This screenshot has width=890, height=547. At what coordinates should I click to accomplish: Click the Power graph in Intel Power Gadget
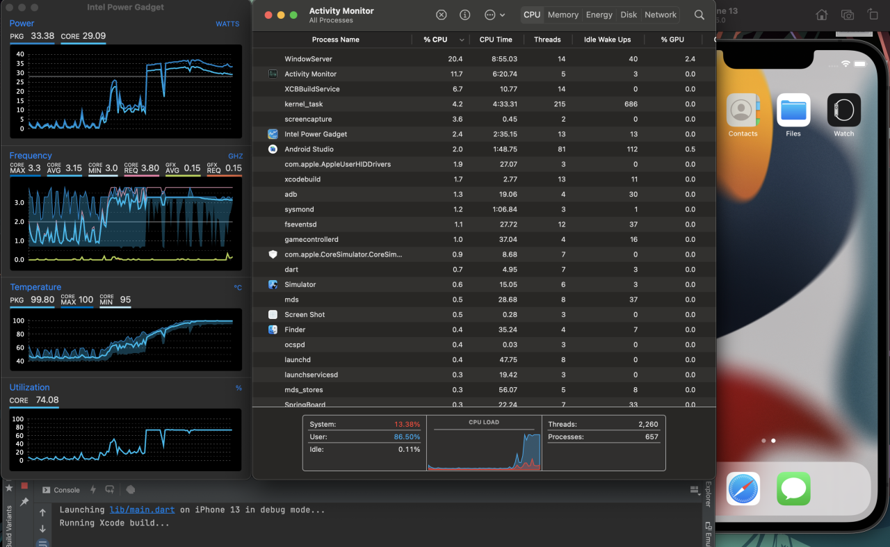coord(126,90)
